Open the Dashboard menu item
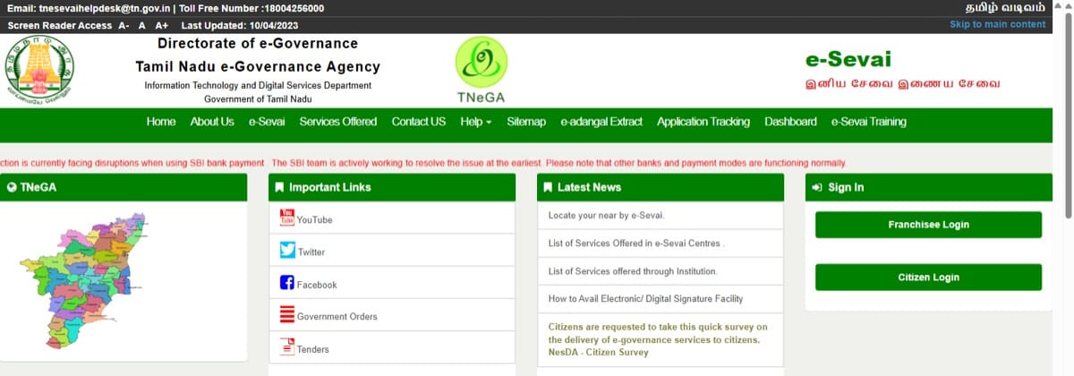 point(790,122)
